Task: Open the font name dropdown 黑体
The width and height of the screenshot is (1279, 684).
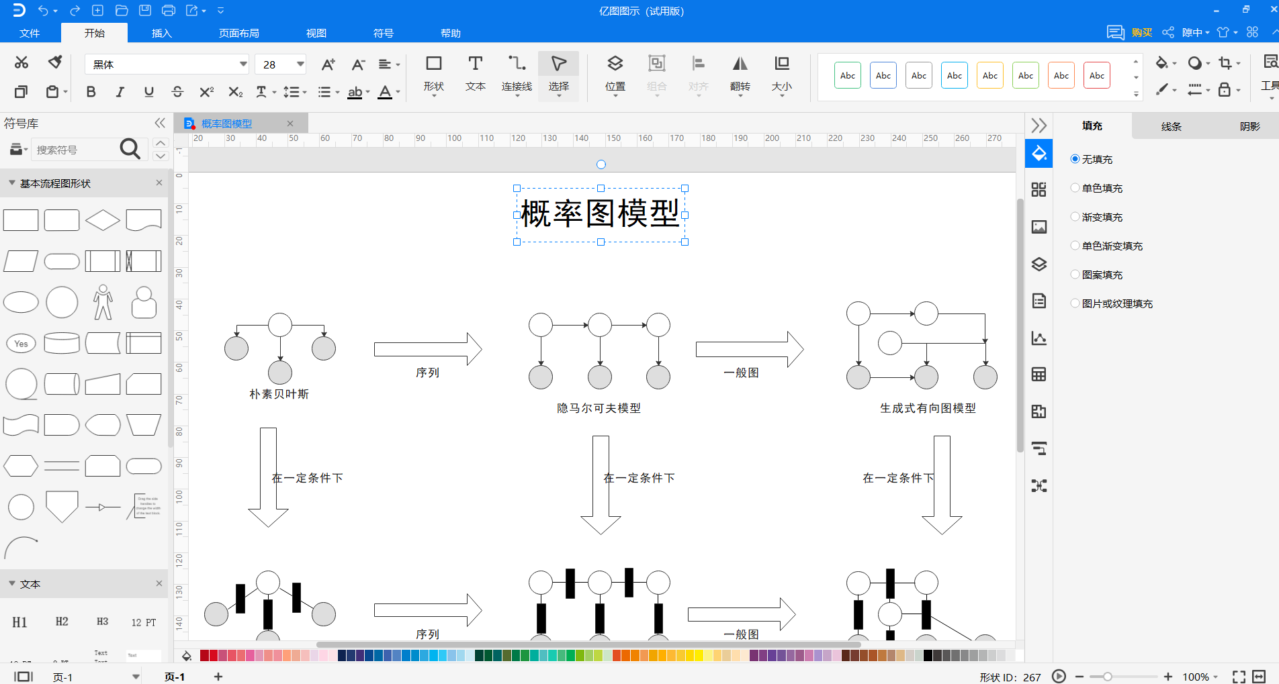Action: tap(243, 64)
